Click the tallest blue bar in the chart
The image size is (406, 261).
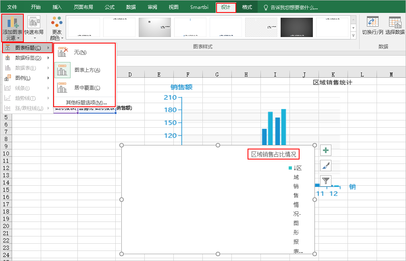coord(283,127)
